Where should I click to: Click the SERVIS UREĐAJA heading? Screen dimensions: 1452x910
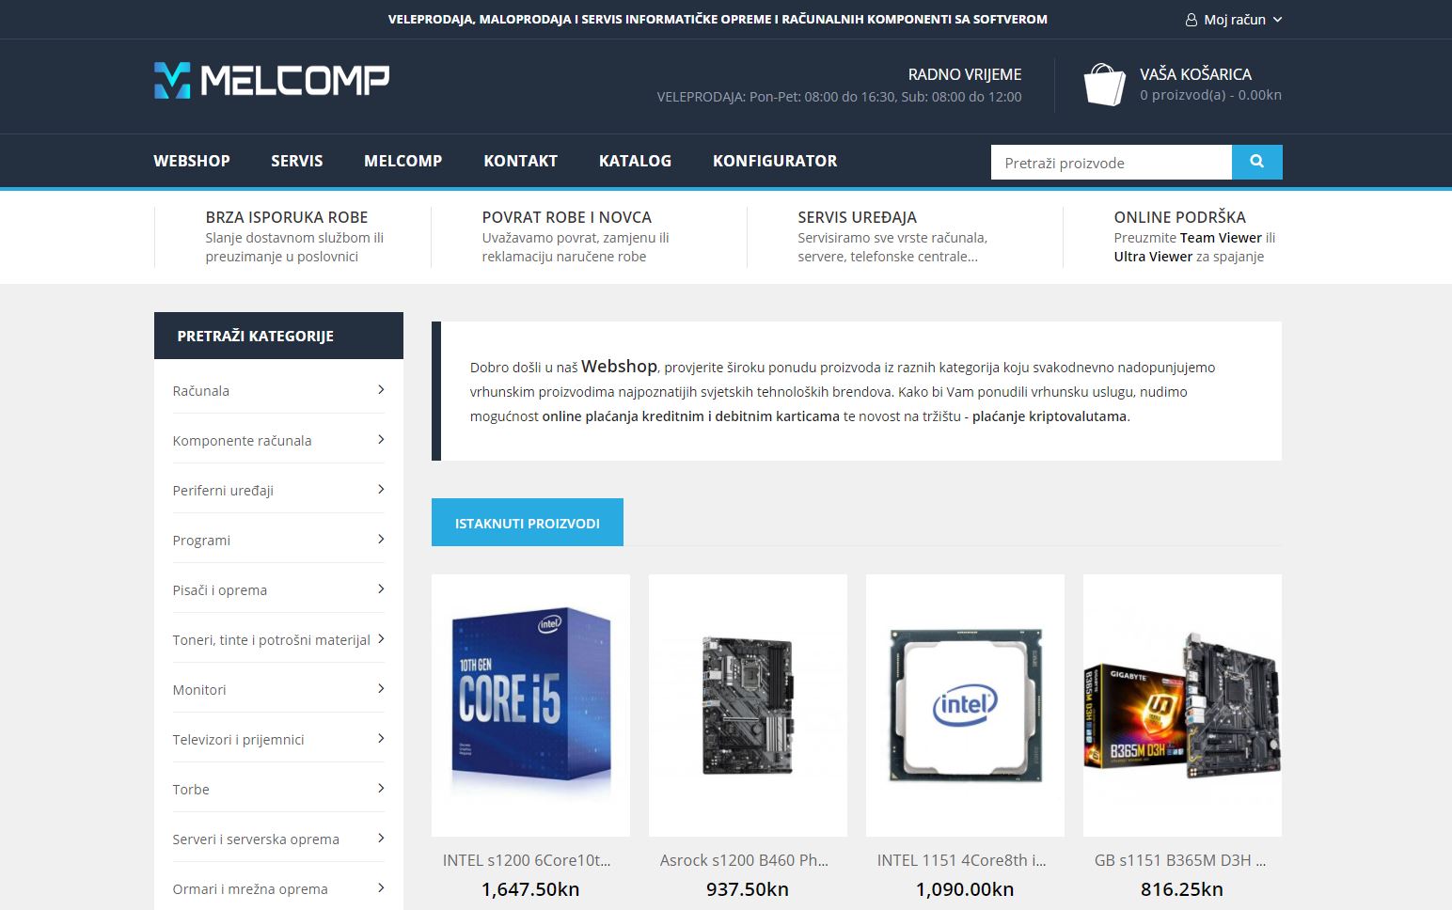pos(858,217)
